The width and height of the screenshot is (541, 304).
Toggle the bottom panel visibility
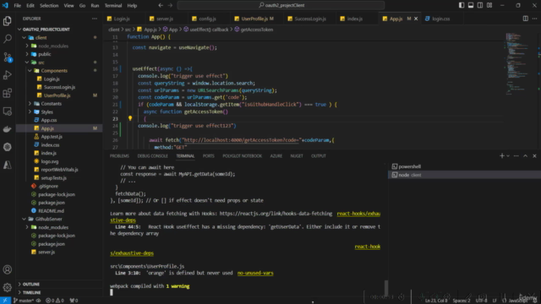click(471, 5)
